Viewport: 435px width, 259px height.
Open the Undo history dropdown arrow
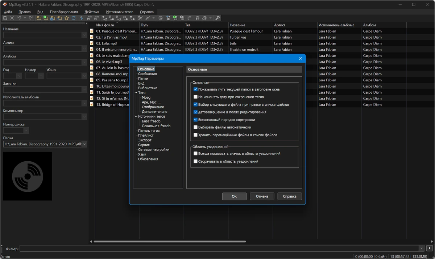pos(25,18)
